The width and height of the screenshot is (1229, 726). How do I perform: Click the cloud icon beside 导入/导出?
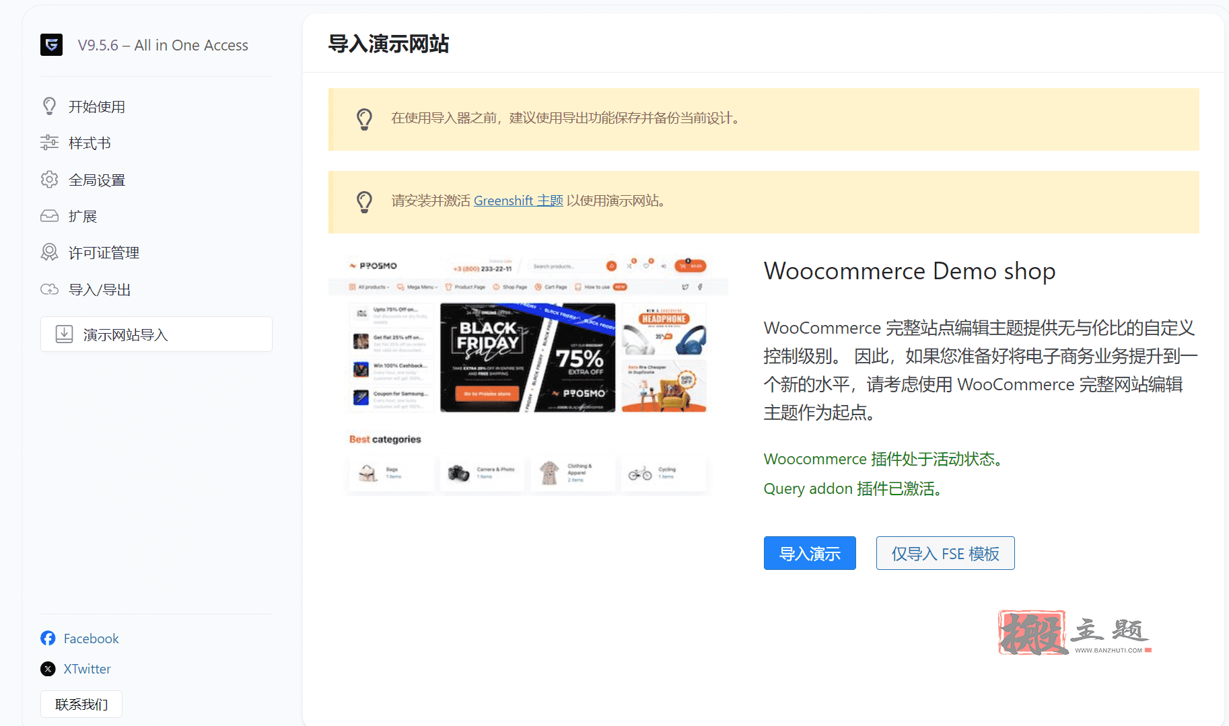click(49, 289)
